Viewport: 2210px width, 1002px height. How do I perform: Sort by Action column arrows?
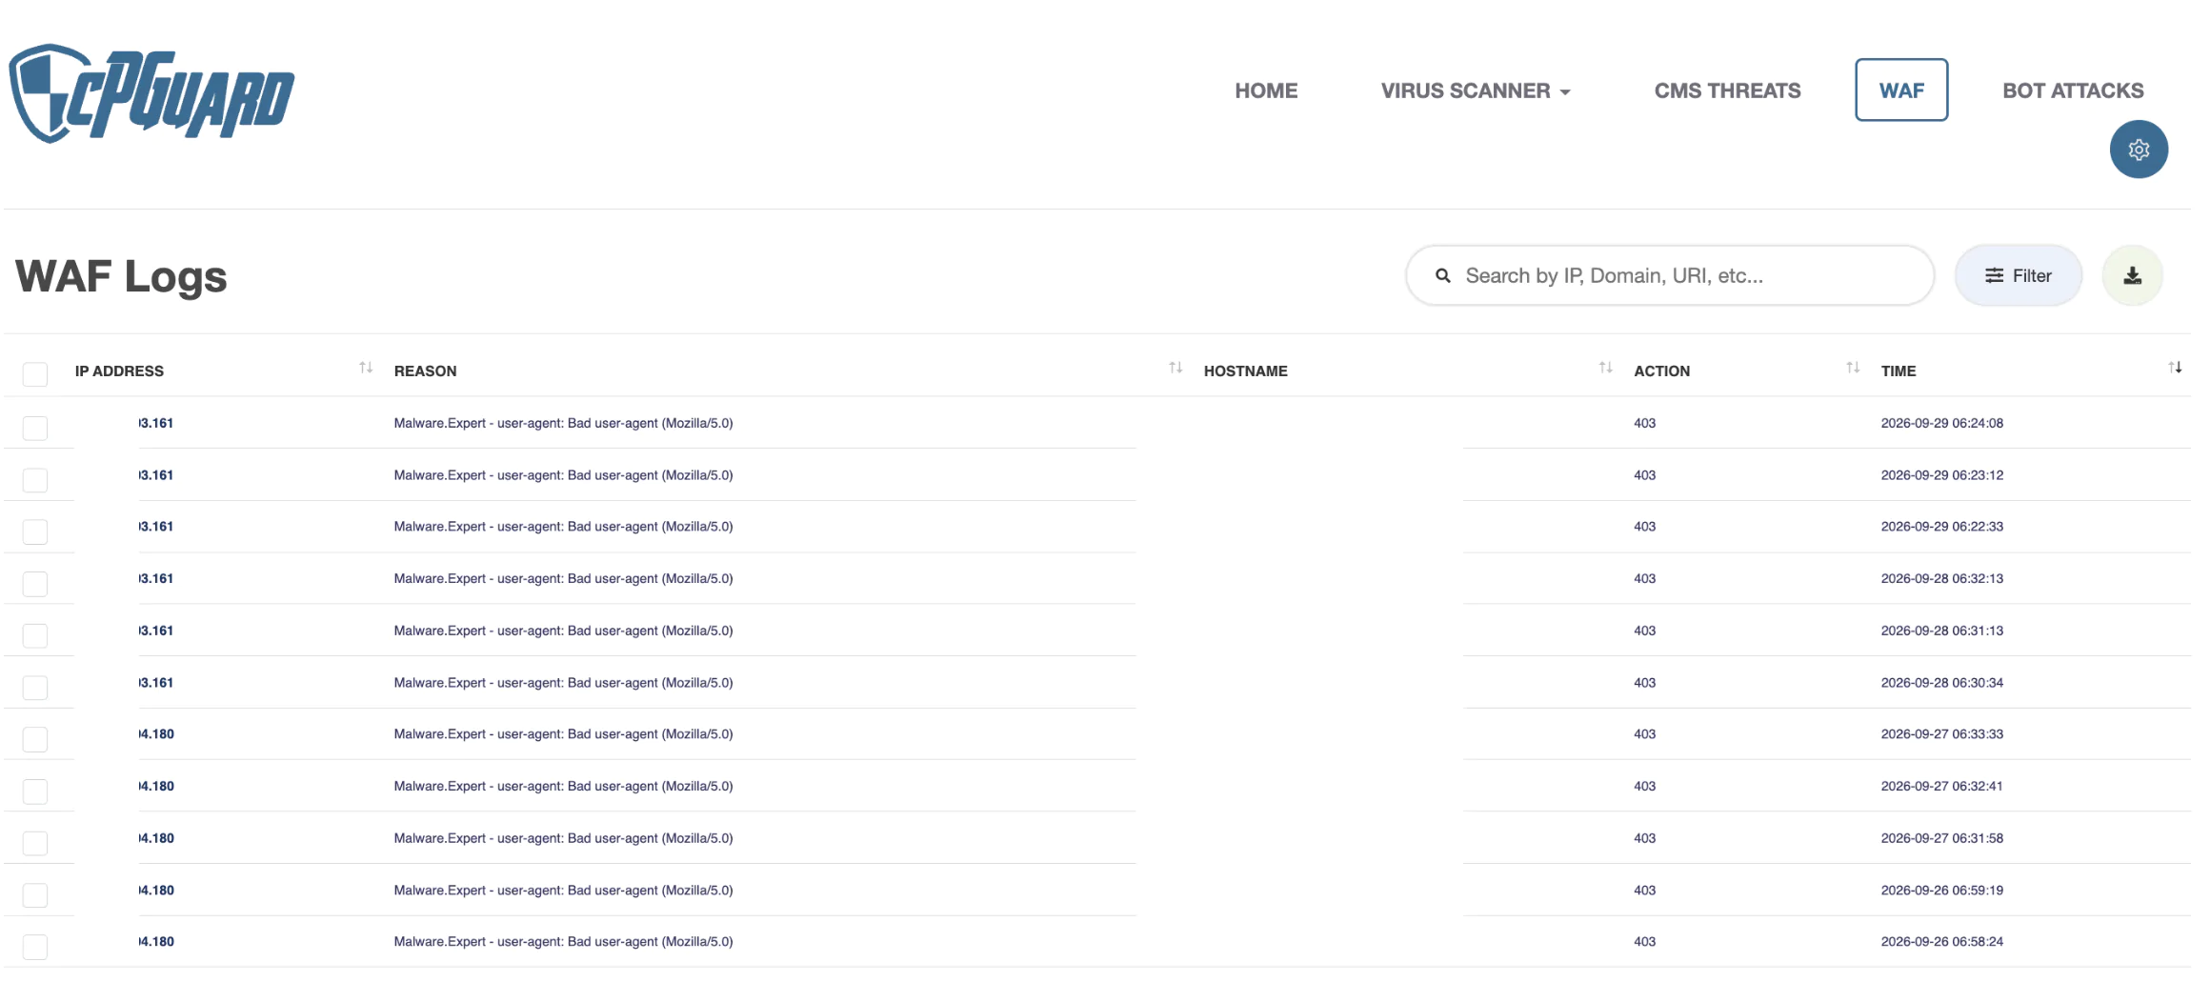point(1853,368)
